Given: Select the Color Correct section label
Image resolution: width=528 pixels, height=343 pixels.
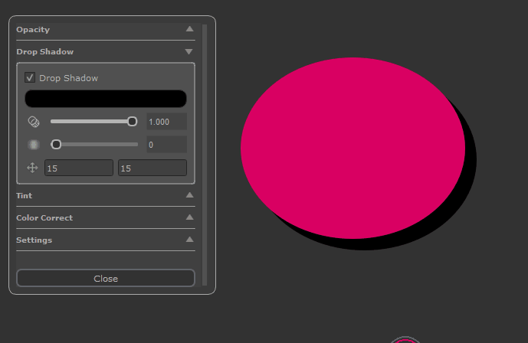Looking at the screenshot, I should [44, 218].
